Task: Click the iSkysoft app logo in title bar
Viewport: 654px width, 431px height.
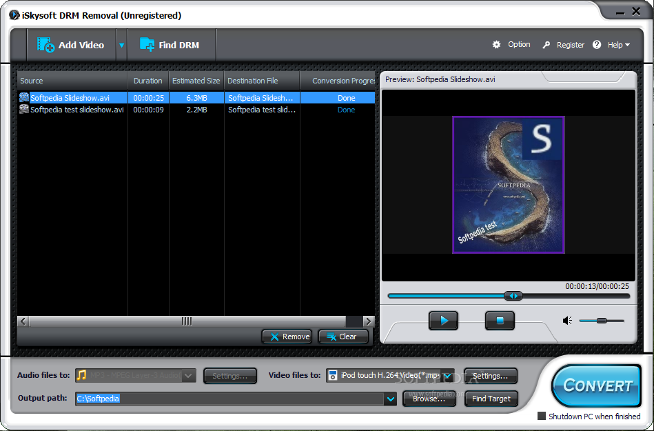Action: coord(14,15)
